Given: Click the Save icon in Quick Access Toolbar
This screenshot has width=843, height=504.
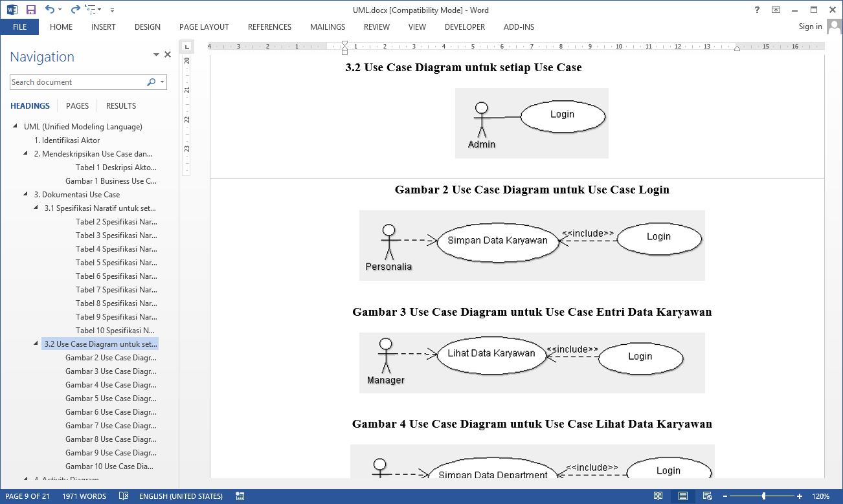Looking at the screenshot, I should [30, 10].
